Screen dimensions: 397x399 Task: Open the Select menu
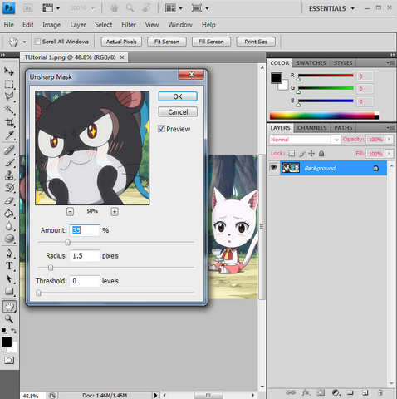point(104,25)
